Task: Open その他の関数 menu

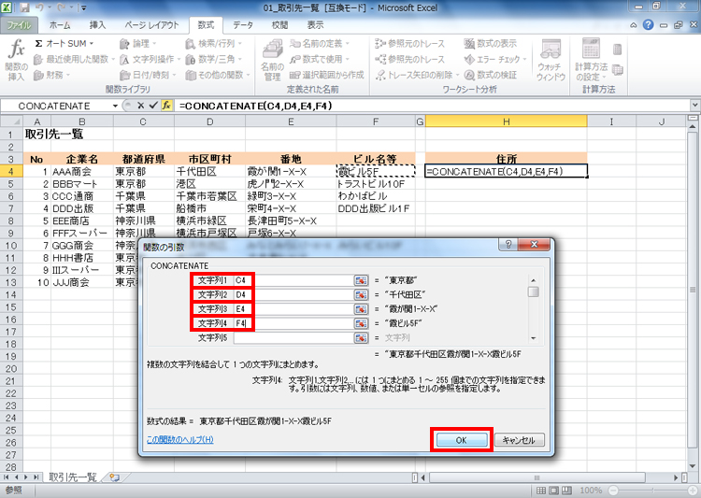Action: click(218, 75)
